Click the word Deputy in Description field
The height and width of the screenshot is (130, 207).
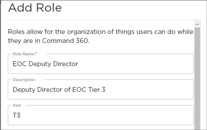[x=23, y=89]
